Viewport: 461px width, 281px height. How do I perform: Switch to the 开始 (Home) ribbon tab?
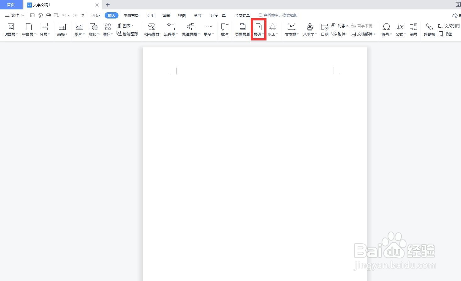point(96,15)
